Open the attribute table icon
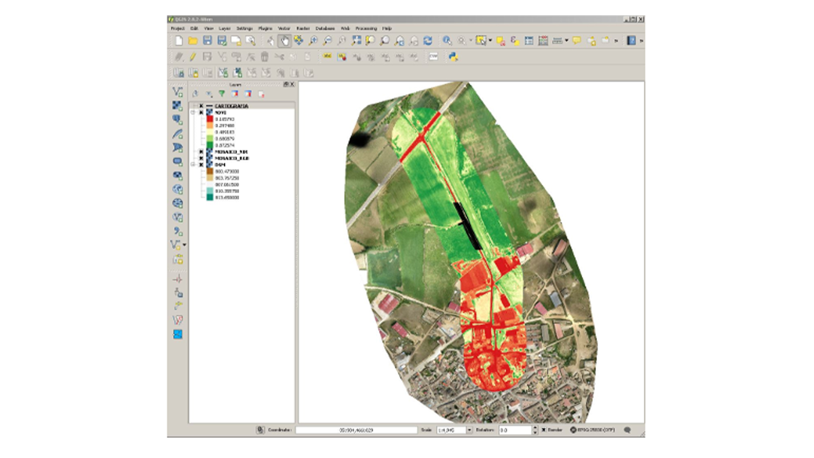Image resolution: width=814 pixels, height=458 pixels. [529, 41]
